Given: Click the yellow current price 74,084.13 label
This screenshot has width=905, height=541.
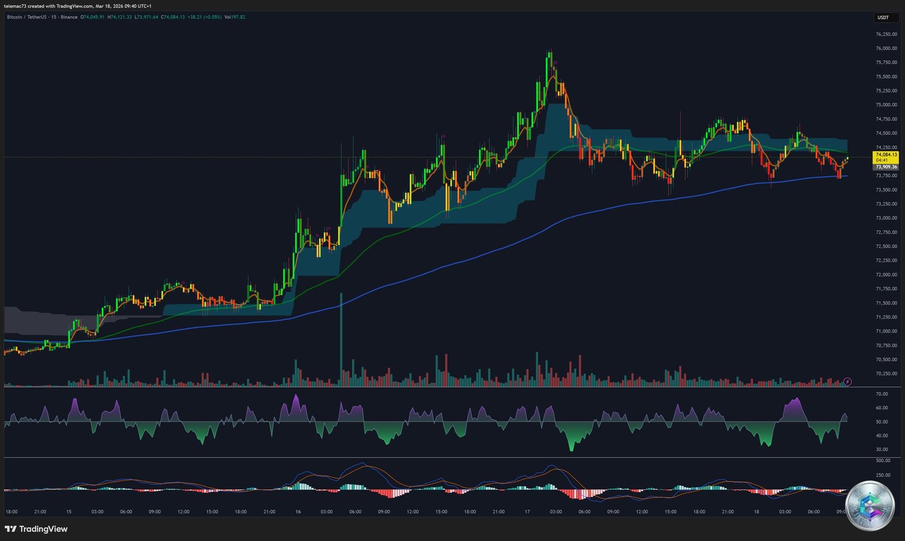Looking at the screenshot, I should (886, 154).
